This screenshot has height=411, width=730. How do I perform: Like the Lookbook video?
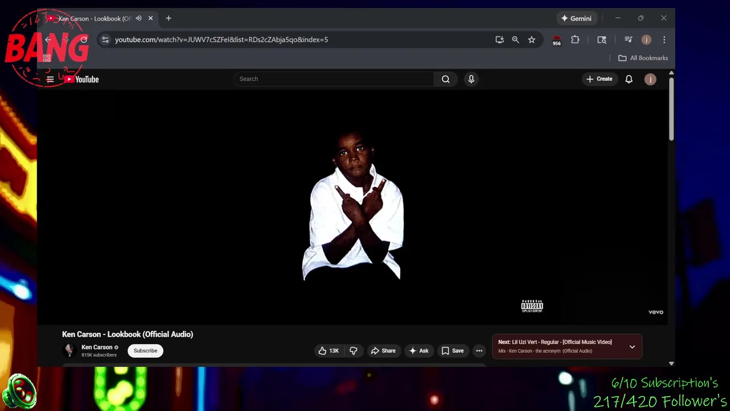click(x=328, y=350)
